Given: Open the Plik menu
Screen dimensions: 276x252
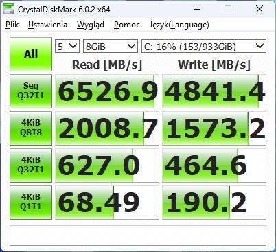Looking at the screenshot, I should (x=12, y=25).
